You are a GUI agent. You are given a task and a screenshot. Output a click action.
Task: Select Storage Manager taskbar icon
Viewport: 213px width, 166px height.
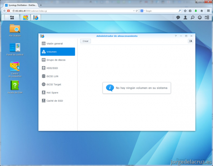(x=36, y=17)
